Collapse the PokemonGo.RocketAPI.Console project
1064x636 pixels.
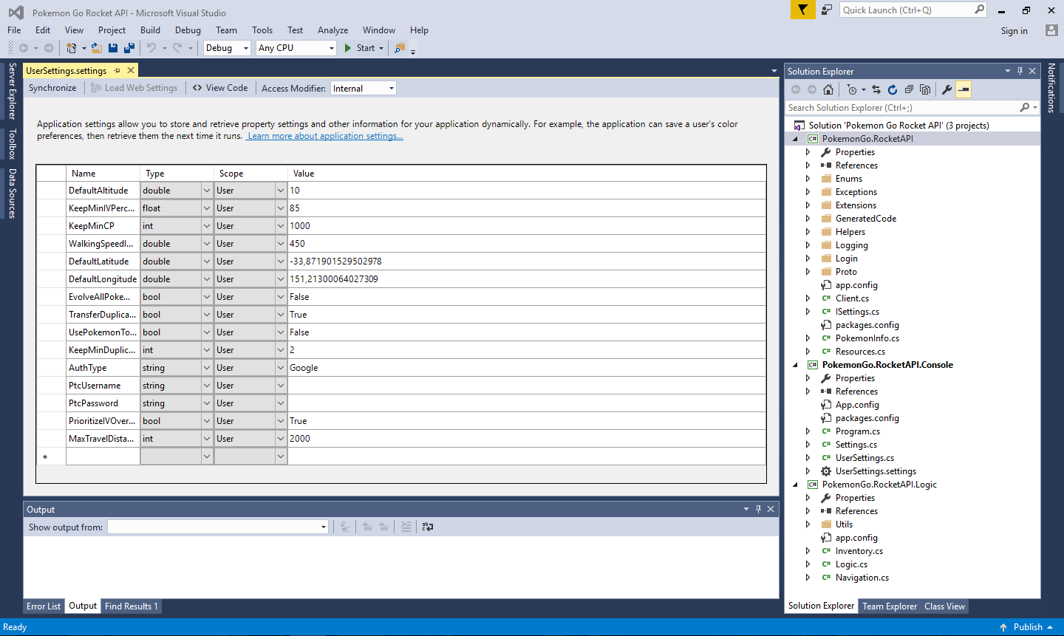tap(796, 365)
